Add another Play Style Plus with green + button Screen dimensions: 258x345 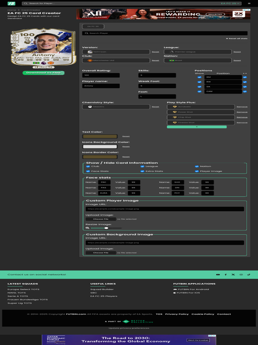coord(197,127)
